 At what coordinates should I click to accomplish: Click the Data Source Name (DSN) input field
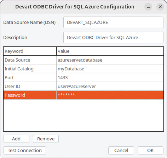(113, 23)
